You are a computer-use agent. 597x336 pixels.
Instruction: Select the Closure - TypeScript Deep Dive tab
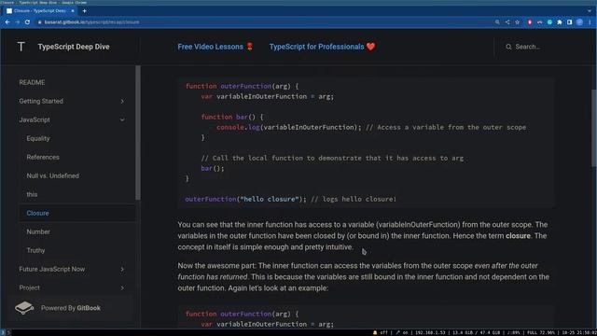[39, 11]
